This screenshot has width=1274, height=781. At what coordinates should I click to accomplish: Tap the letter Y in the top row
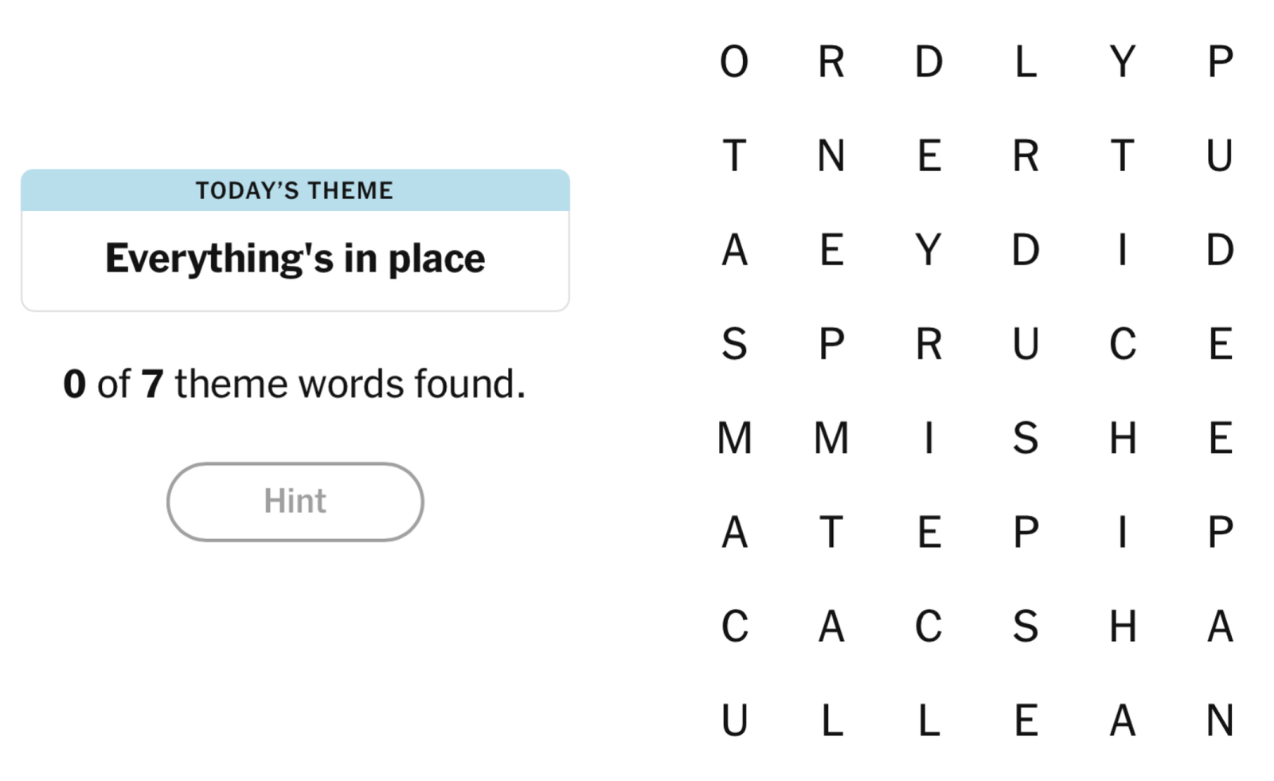(x=1123, y=61)
